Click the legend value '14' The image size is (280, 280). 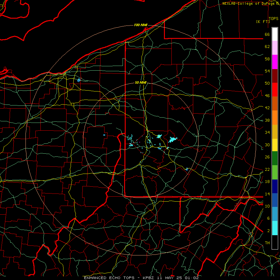point(267,194)
